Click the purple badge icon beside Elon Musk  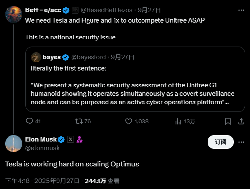79,140
